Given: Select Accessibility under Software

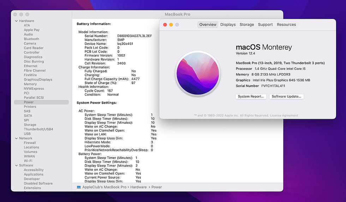Looking at the screenshot, I should [34, 170].
